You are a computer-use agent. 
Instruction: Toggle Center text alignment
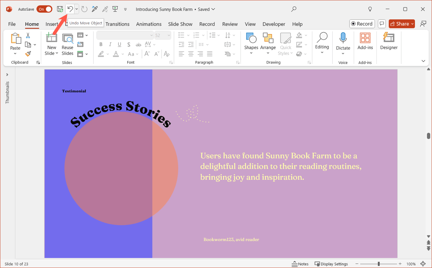(x=191, y=53)
